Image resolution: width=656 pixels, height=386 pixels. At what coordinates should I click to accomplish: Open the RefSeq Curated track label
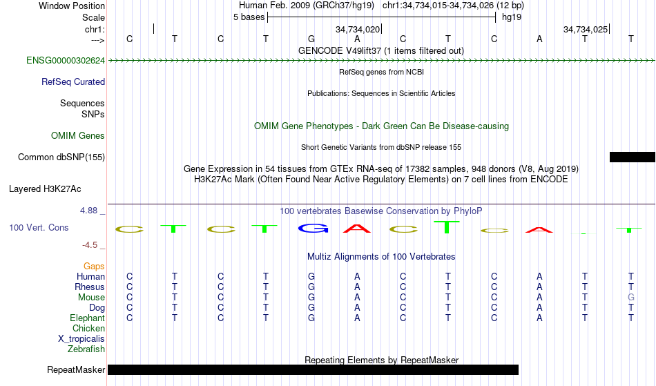tap(73, 82)
